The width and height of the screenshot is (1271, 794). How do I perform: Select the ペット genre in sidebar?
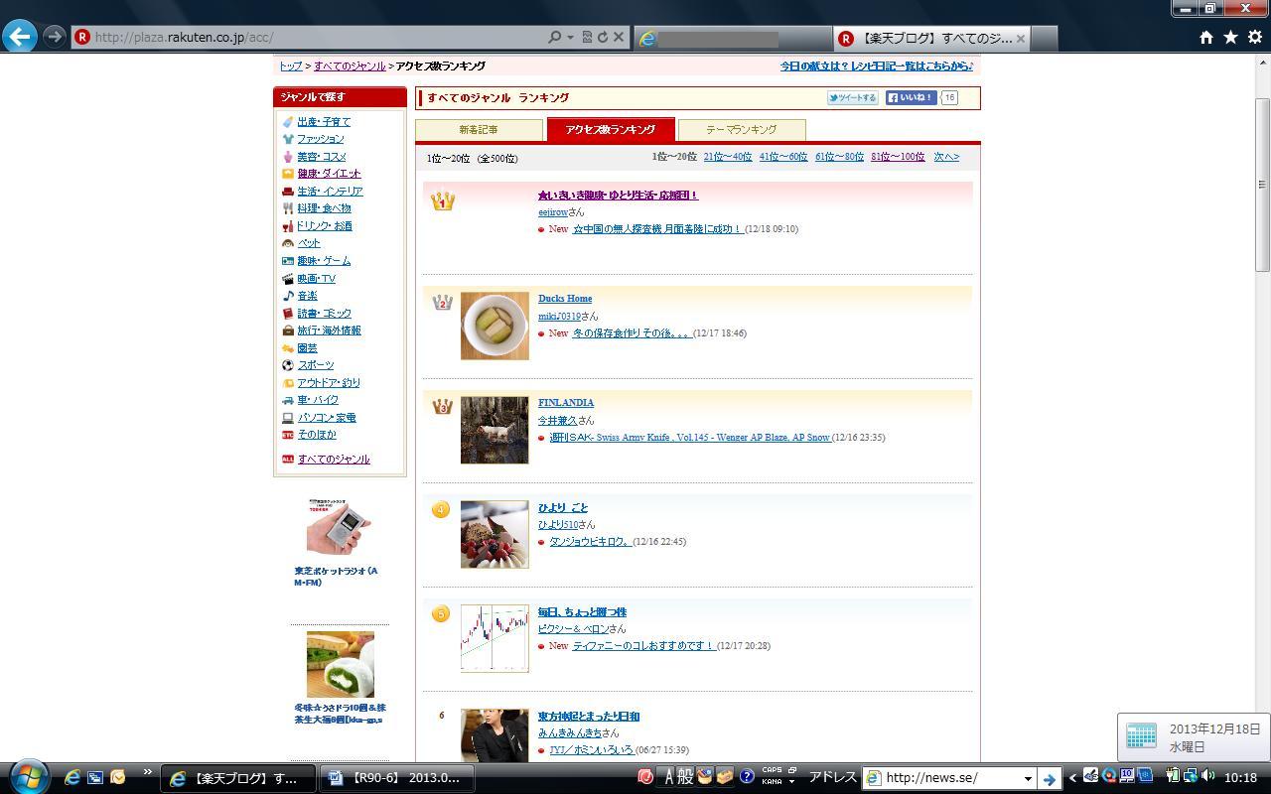[x=309, y=243]
